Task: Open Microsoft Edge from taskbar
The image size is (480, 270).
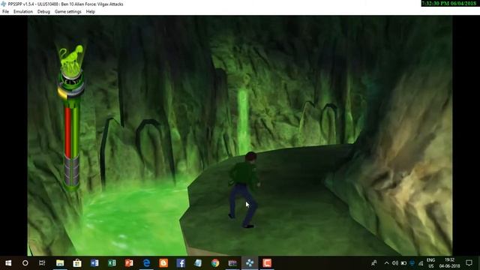Action: pos(147,263)
